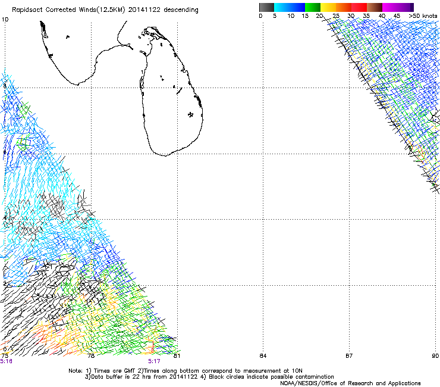Click the legend tick label 40

pyautogui.click(x=382, y=16)
